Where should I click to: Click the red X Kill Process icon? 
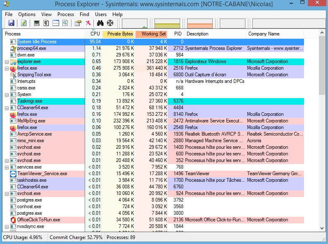click(x=88, y=23)
